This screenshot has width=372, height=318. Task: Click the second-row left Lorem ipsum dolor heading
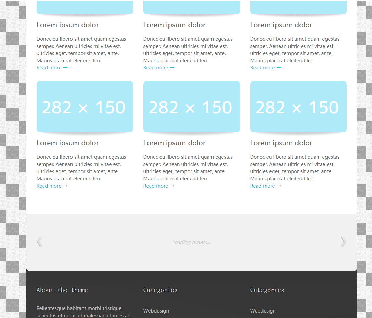[x=68, y=143]
